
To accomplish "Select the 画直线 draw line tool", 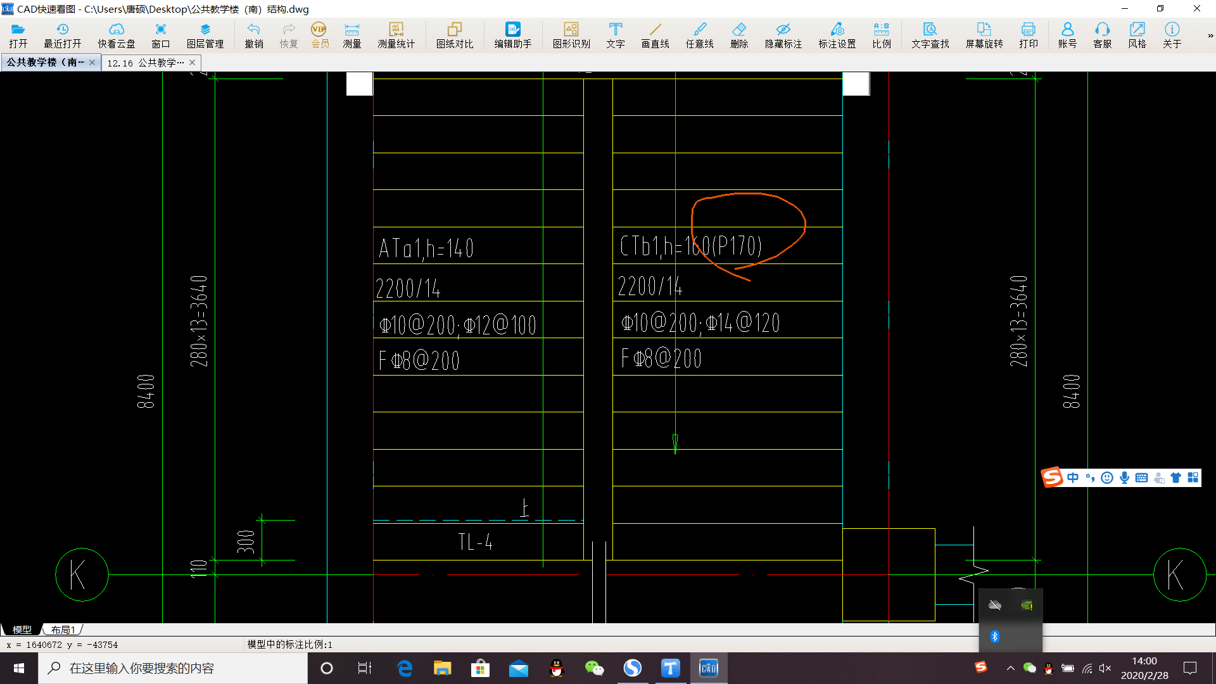I will click(x=655, y=35).
